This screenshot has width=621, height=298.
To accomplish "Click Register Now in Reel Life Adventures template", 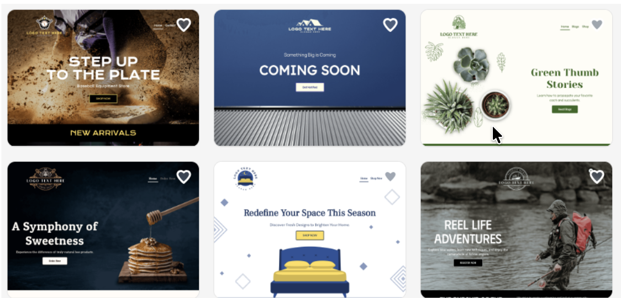I will pos(468,263).
